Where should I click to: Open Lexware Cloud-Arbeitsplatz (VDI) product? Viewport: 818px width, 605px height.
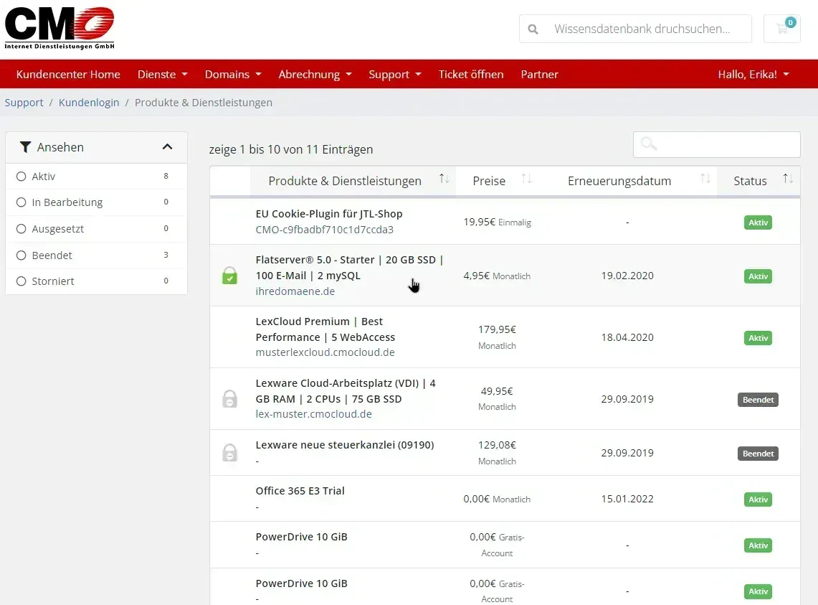[x=346, y=391]
